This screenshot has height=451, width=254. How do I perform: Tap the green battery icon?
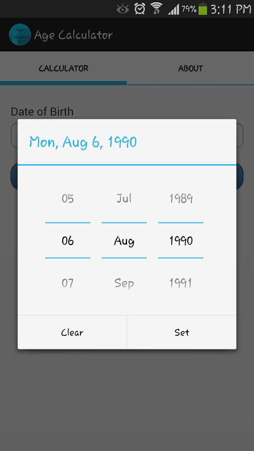[203, 9]
